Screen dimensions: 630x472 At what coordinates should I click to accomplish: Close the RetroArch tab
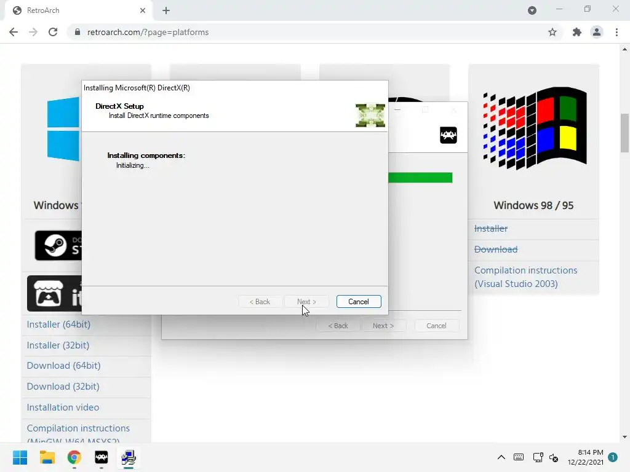tap(143, 10)
